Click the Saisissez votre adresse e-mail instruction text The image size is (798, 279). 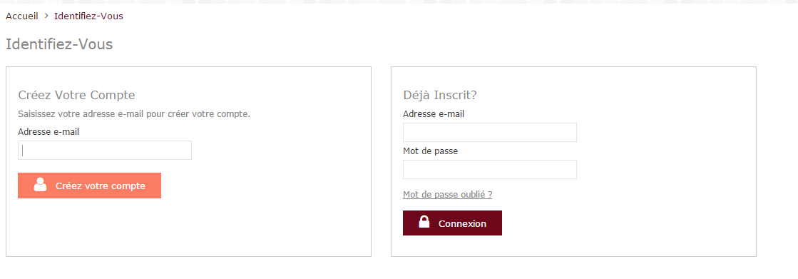point(134,114)
